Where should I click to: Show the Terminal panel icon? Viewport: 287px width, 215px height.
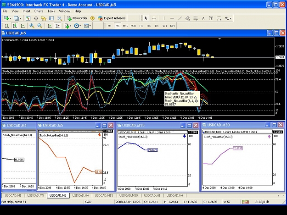tap(51, 18)
